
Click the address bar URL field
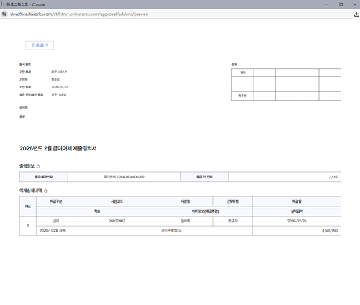point(79,14)
